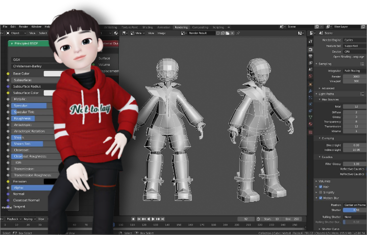Switch to the Animation workspace tab
Image resolution: width=367 pixels, height=235 pixels.
click(164, 28)
